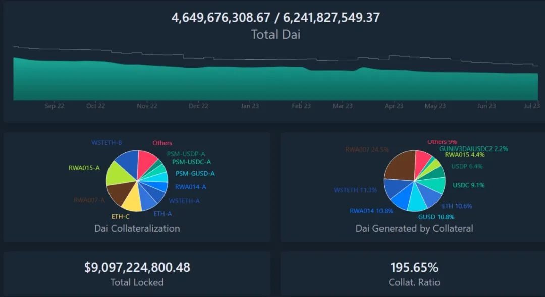This screenshot has width=545, height=297.
Task: Click the Dai Collateralization chart title
Action: tap(137, 229)
